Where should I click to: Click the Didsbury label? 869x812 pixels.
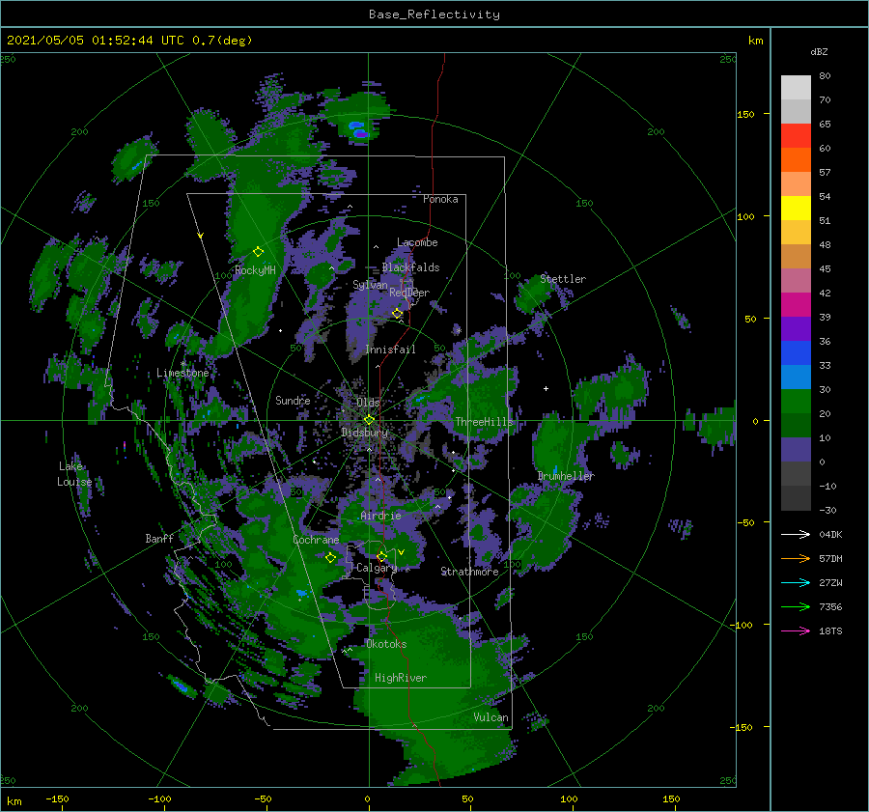[364, 433]
